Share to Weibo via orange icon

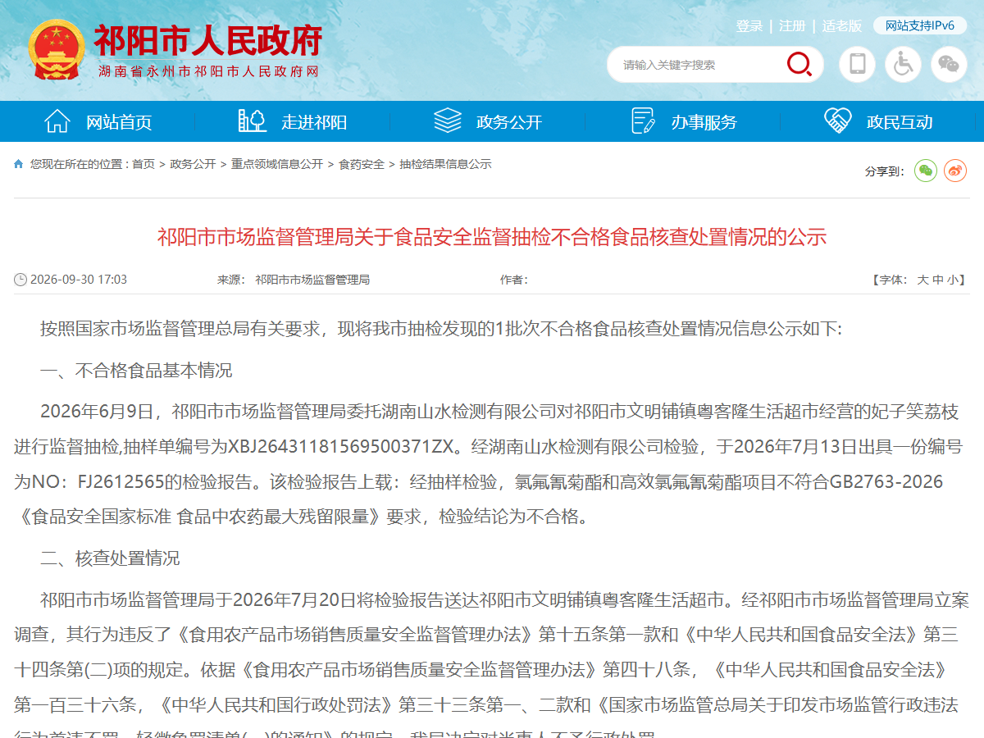click(955, 171)
